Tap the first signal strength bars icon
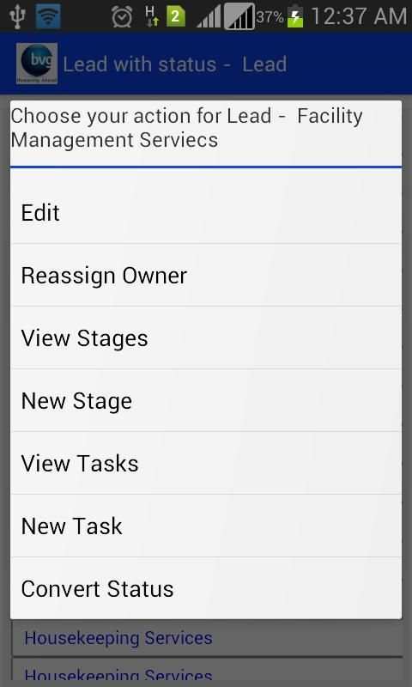The width and height of the screenshot is (412, 687). tap(209, 17)
